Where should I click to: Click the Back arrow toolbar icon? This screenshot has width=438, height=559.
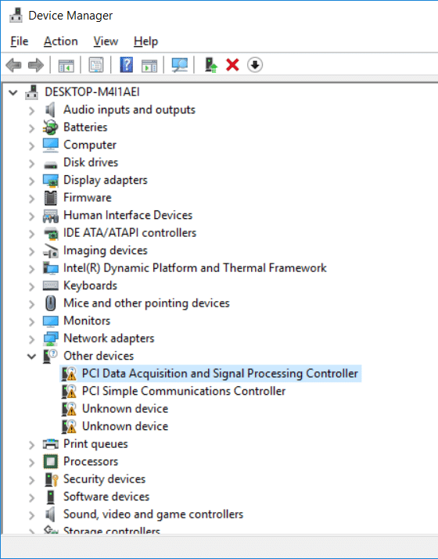13,65
